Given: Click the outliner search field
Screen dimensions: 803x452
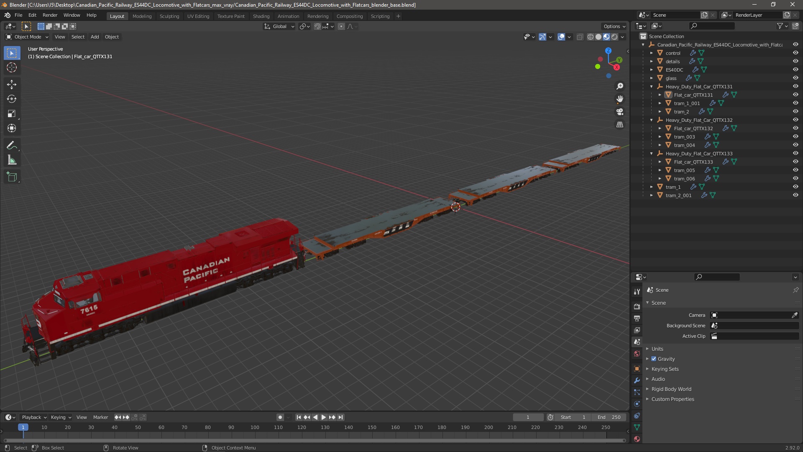Looking at the screenshot, I should point(711,26).
